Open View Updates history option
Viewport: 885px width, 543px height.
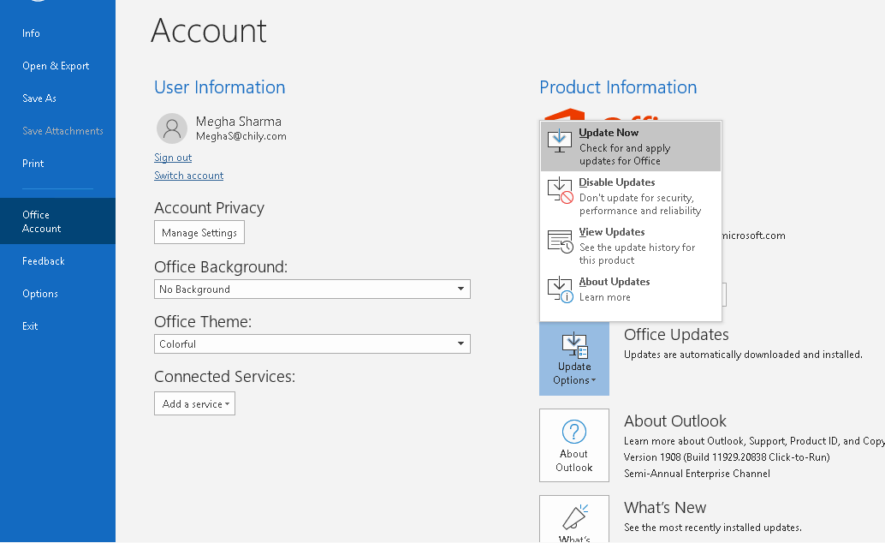coord(631,246)
